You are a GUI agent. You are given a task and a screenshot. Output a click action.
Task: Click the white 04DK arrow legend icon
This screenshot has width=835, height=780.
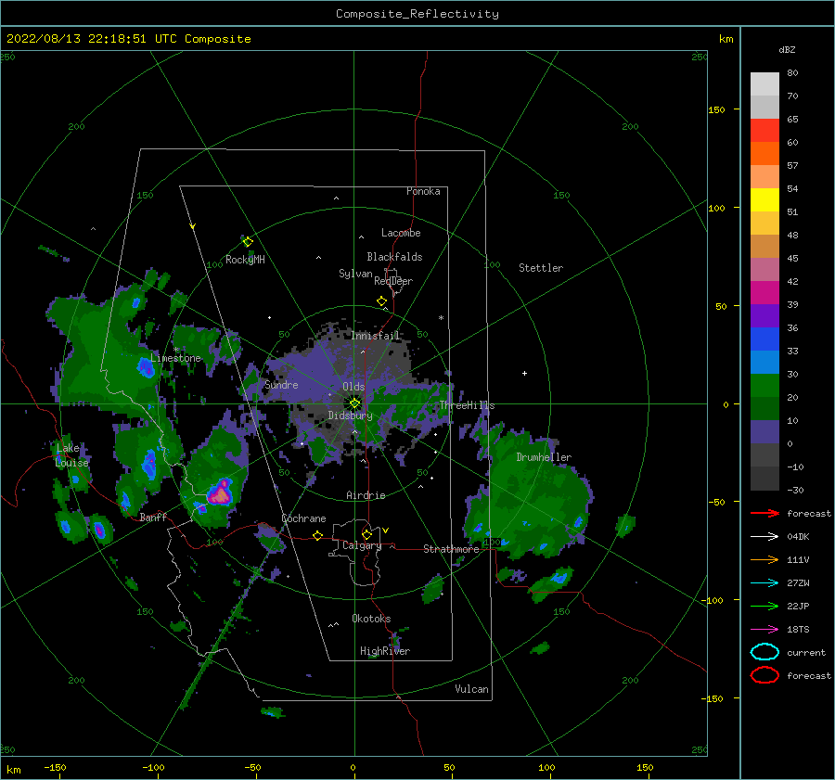(764, 537)
